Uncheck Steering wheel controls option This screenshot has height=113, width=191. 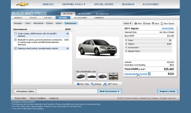pyautogui.click(x=16, y=48)
